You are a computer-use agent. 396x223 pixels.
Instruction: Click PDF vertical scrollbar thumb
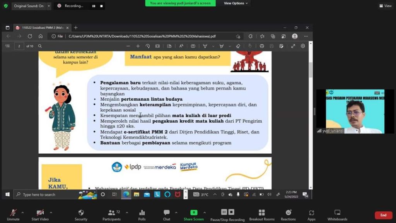coord(311,70)
